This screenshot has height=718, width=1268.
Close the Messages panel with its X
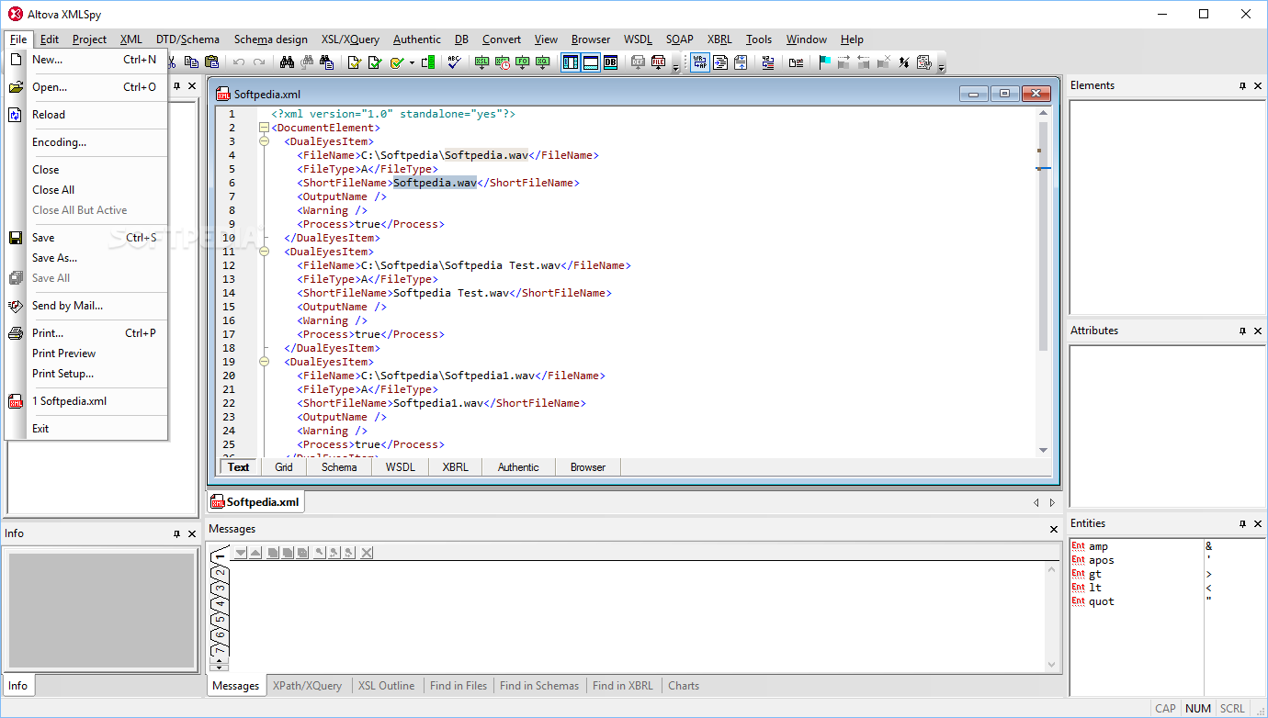coord(1054,530)
